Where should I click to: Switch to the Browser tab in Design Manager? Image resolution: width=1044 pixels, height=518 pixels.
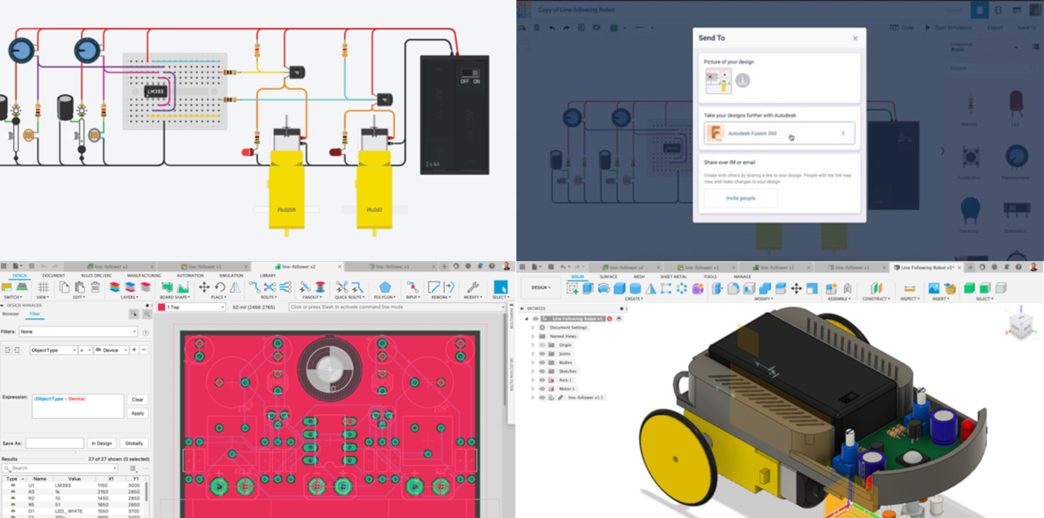[x=11, y=313]
